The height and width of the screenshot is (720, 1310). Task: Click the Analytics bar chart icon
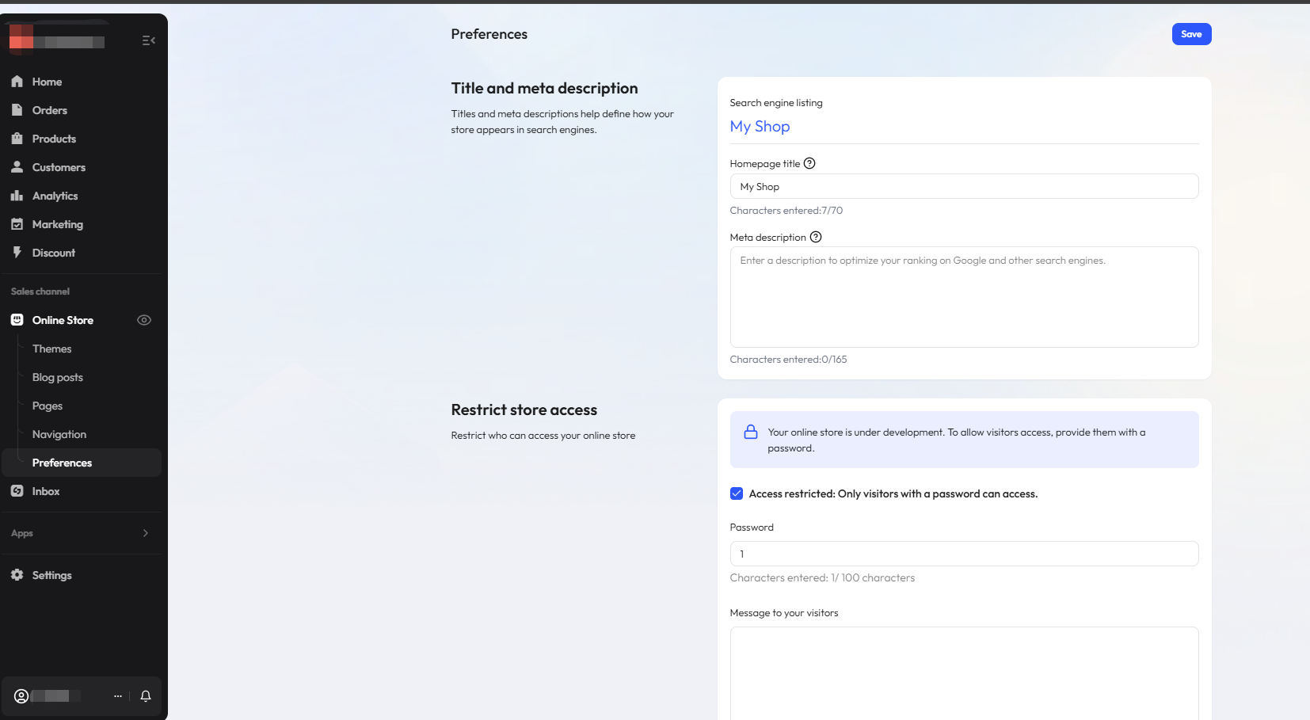(17, 196)
